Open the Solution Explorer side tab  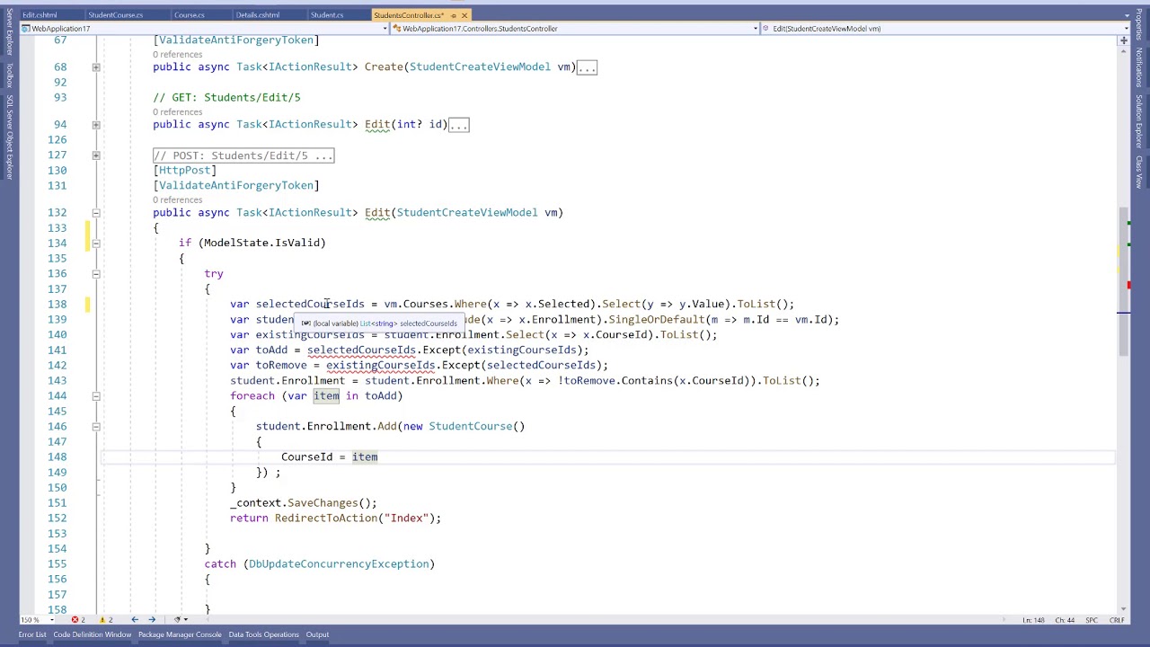tap(1138, 121)
